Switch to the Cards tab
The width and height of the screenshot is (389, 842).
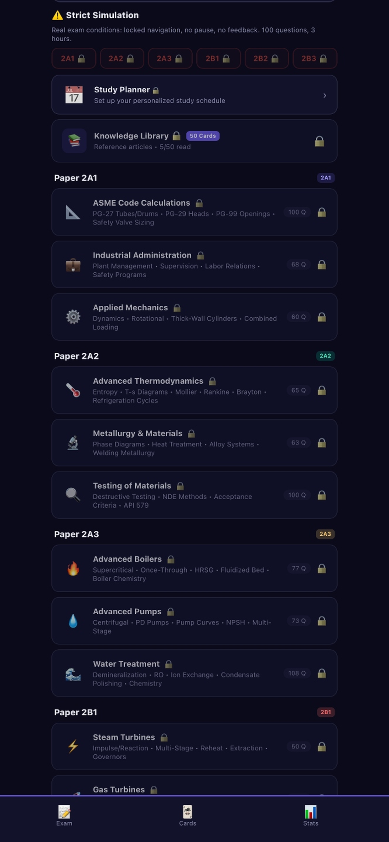click(x=187, y=815)
